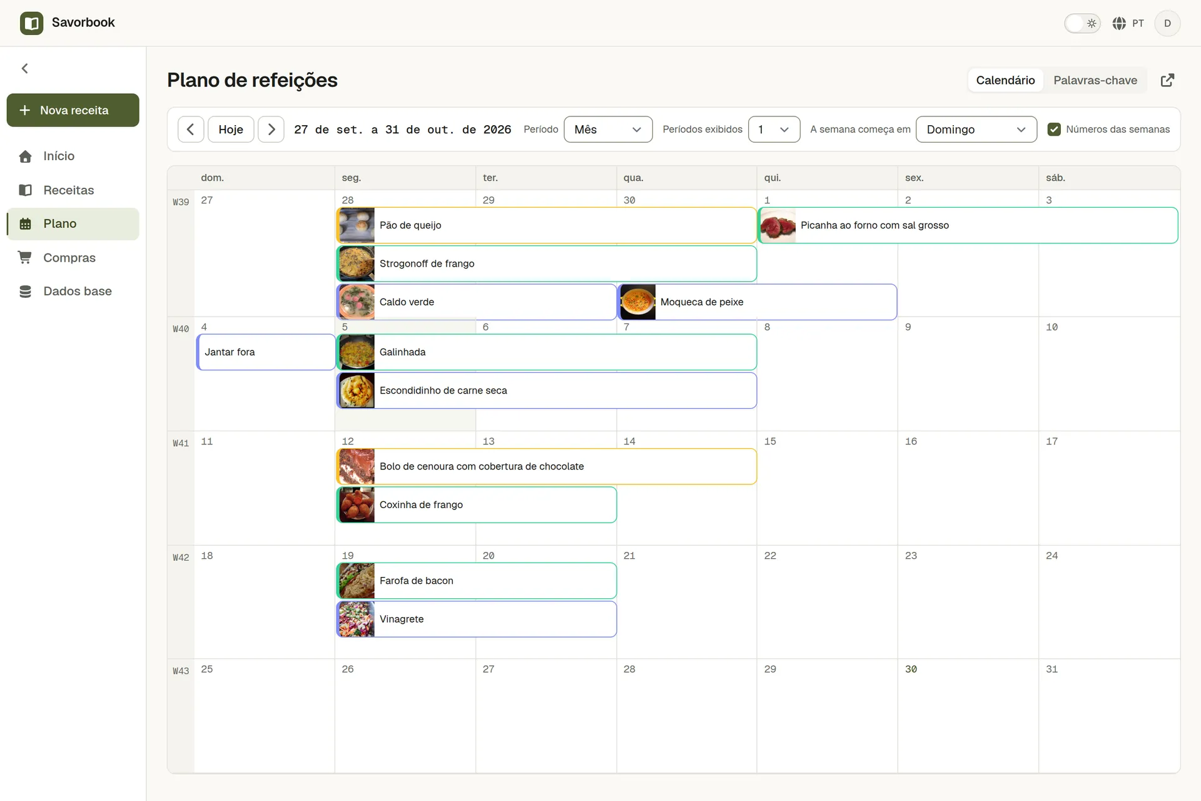Open the Farofa de bacon entry
The height and width of the screenshot is (801, 1201).
[476, 581]
